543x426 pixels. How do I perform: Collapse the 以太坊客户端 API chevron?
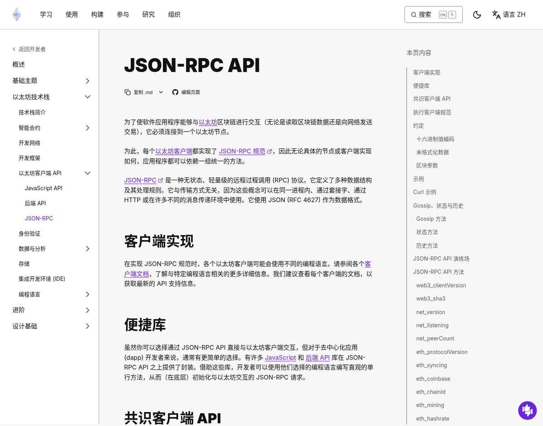[88, 173]
